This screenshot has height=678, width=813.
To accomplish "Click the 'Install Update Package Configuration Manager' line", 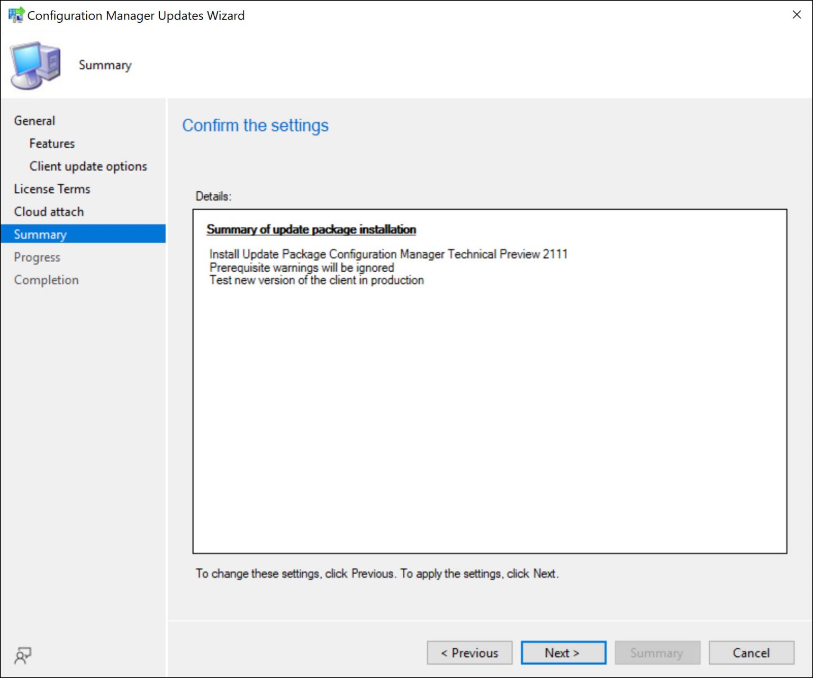I will tap(389, 254).
